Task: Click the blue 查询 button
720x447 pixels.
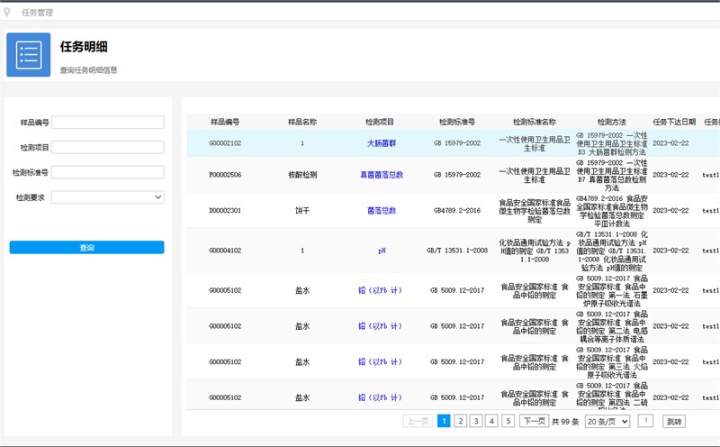Action: point(86,248)
